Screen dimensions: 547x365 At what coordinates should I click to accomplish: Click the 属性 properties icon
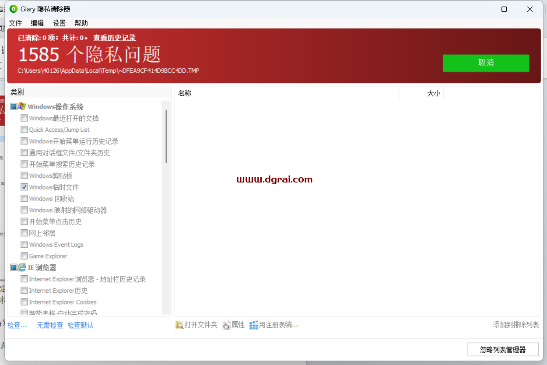pyautogui.click(x=226, y=325)
